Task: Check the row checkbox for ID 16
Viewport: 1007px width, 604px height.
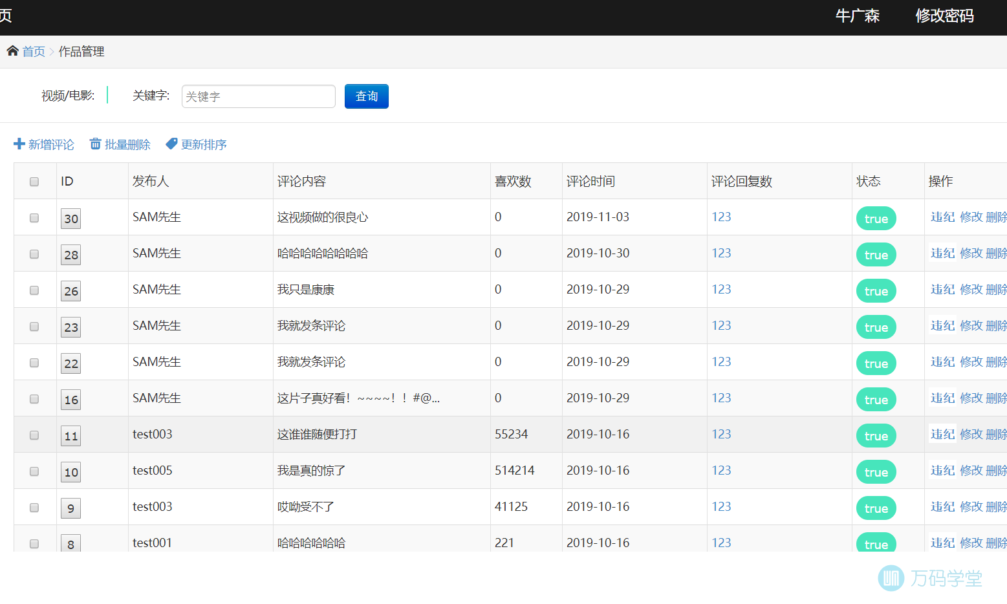Action: pyautogui.click(x=34, y=399)
